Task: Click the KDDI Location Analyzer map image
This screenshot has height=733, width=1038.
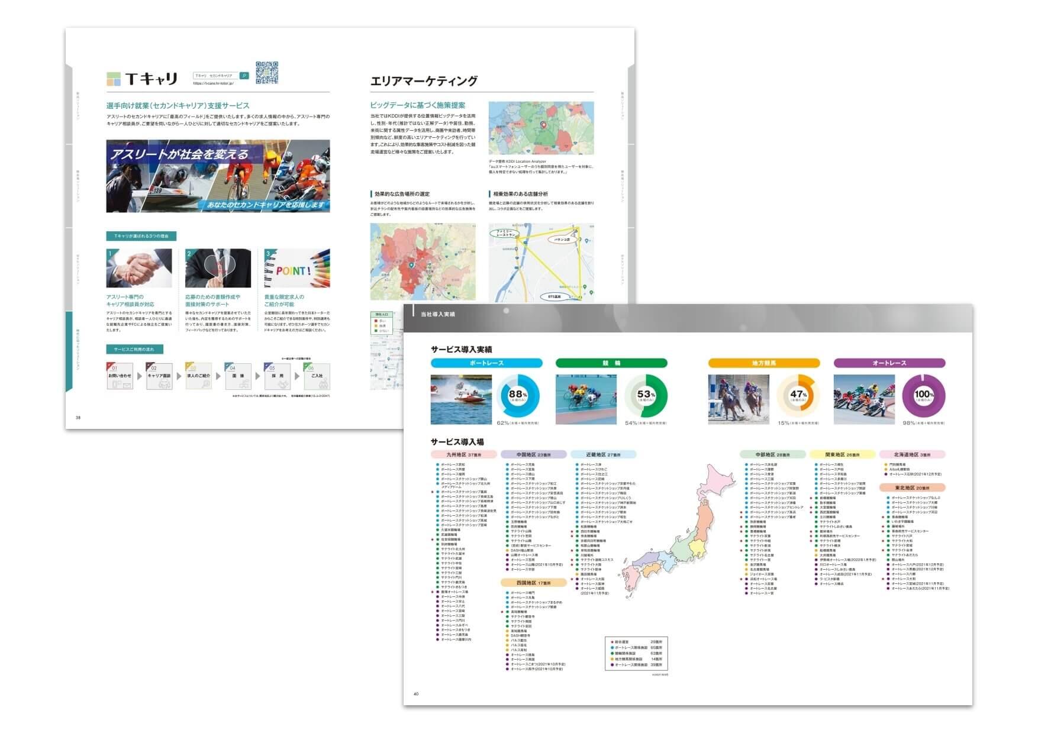Action: (541, 128)
